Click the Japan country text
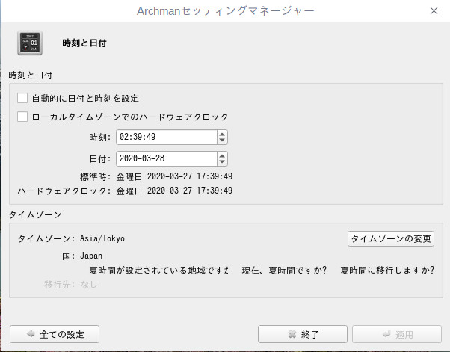This screenshot has width=450, height=352. tap(91, 256)
